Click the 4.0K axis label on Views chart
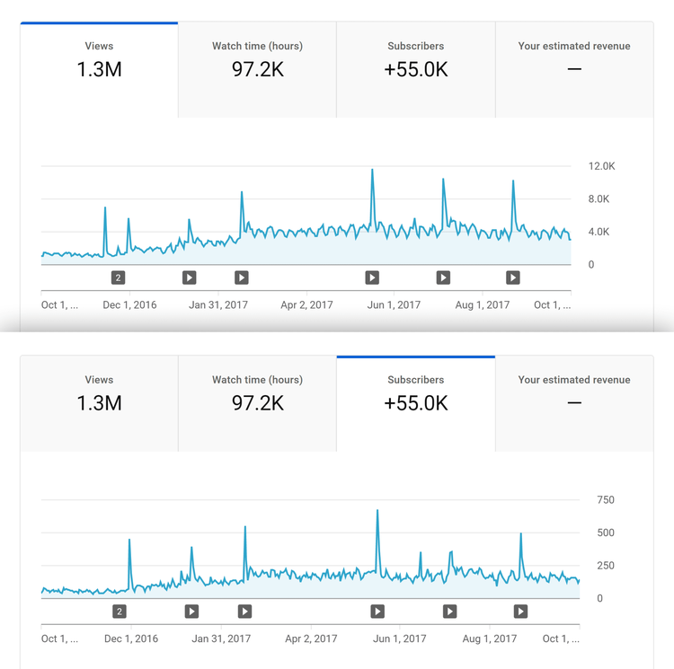 (599, 232)
